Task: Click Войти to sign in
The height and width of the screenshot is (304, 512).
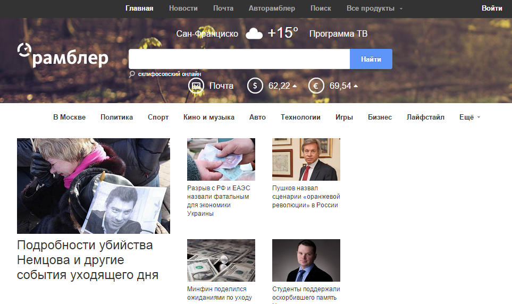Action: tap(492, 8)
